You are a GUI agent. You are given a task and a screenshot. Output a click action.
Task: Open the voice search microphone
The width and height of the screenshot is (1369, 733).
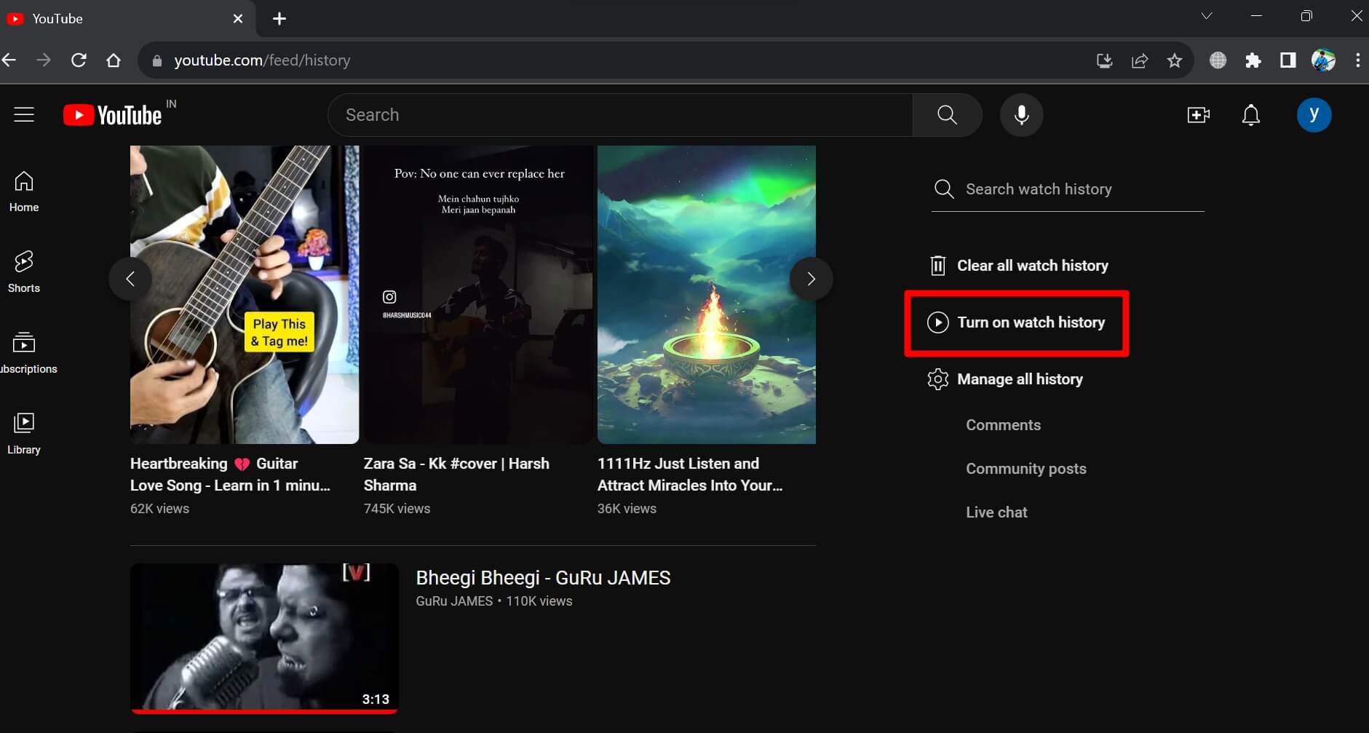[x=1021, y=114]
